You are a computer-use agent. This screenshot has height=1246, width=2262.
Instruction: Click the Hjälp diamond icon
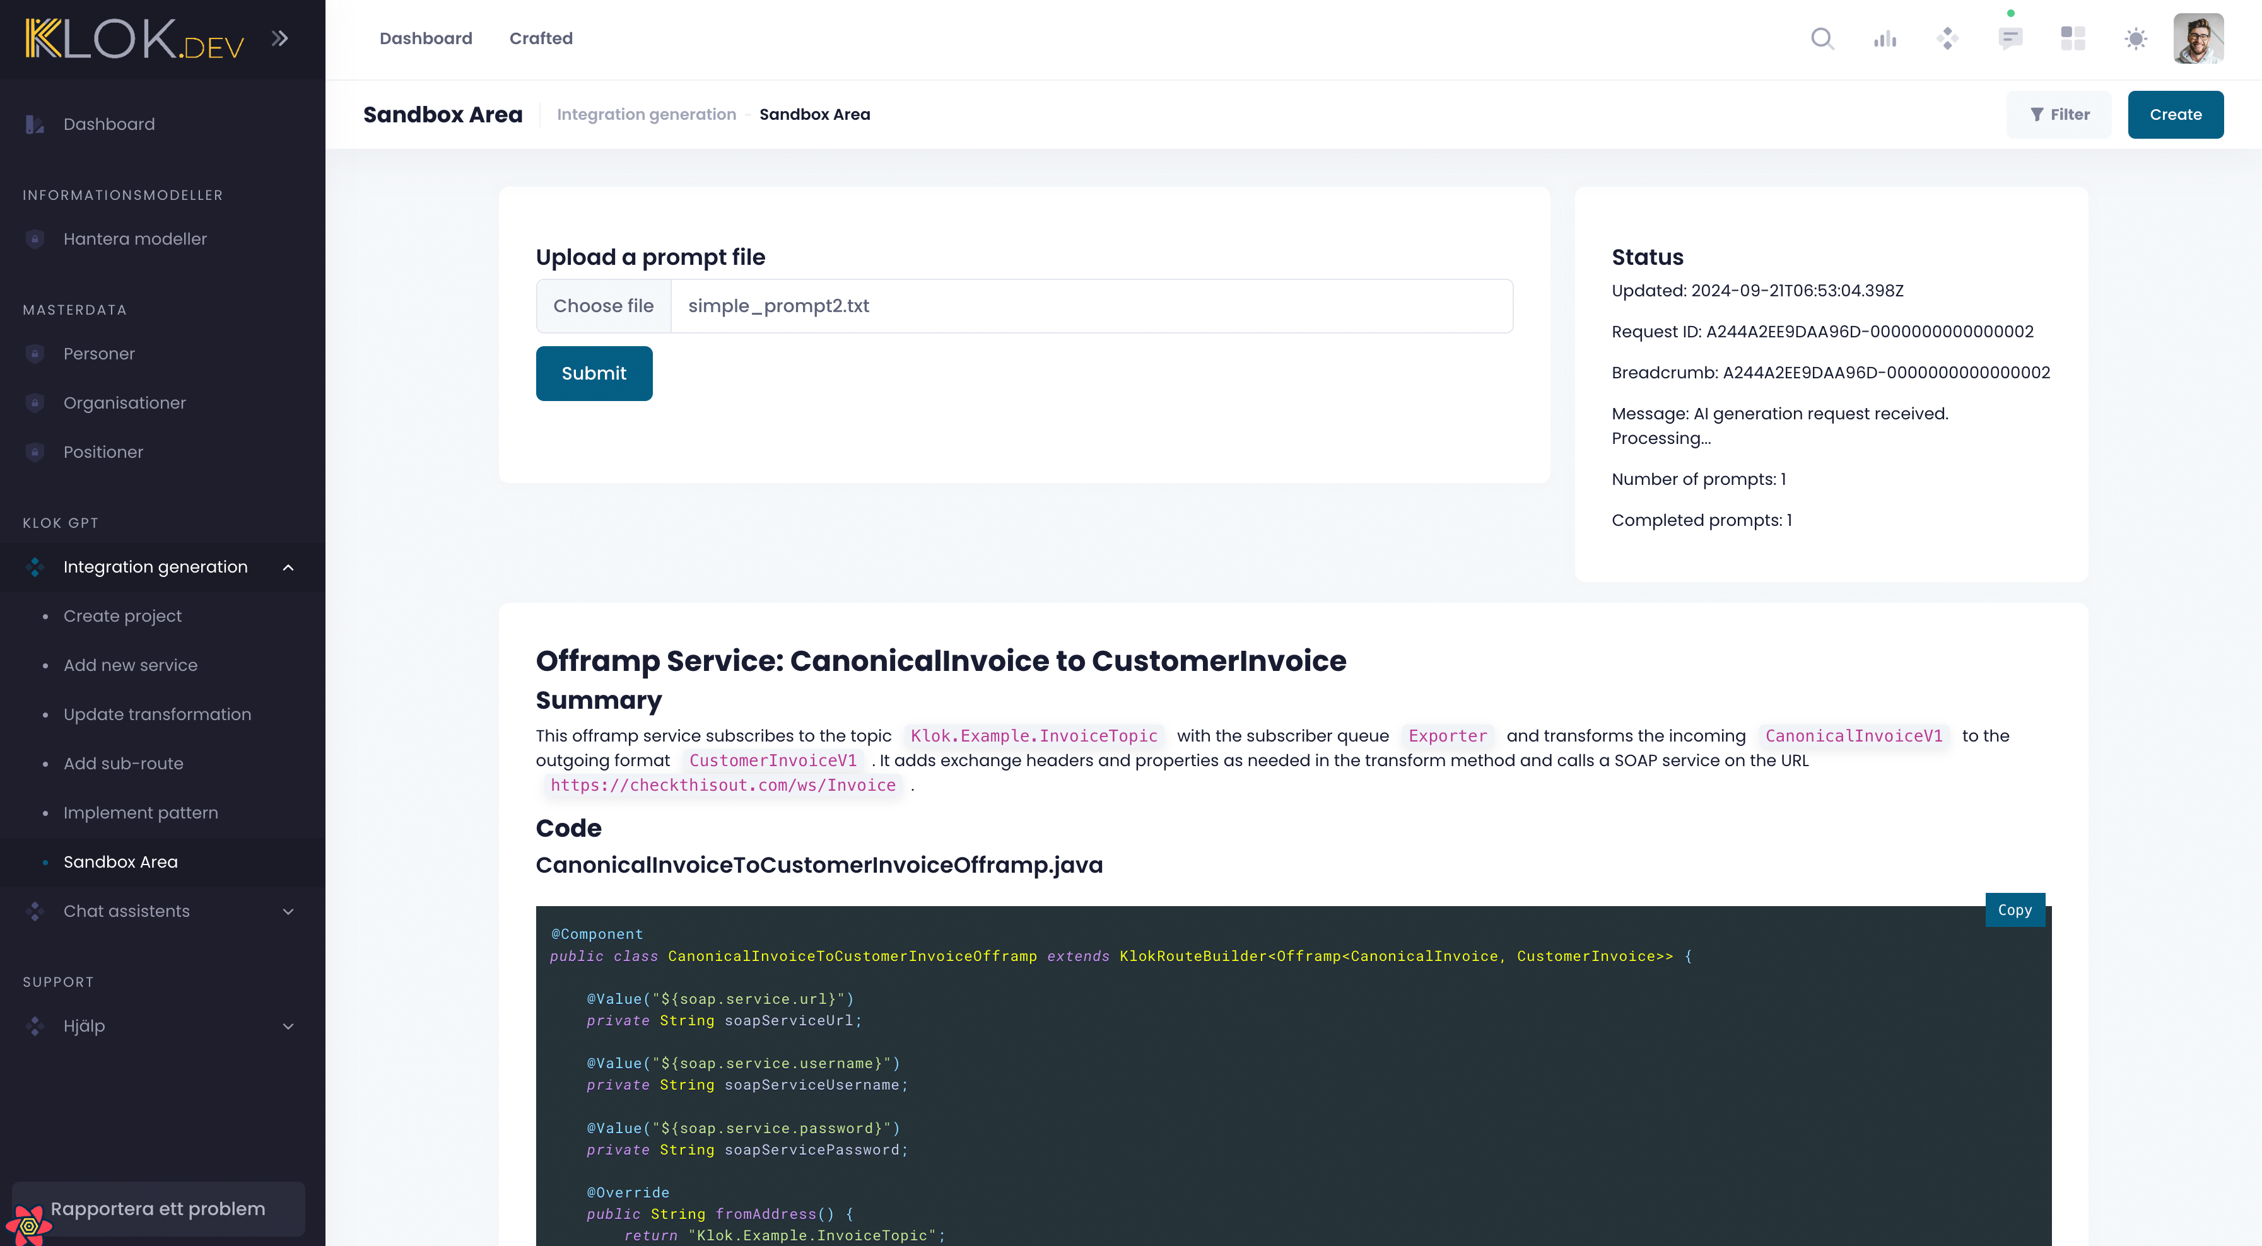[34, 1025]
